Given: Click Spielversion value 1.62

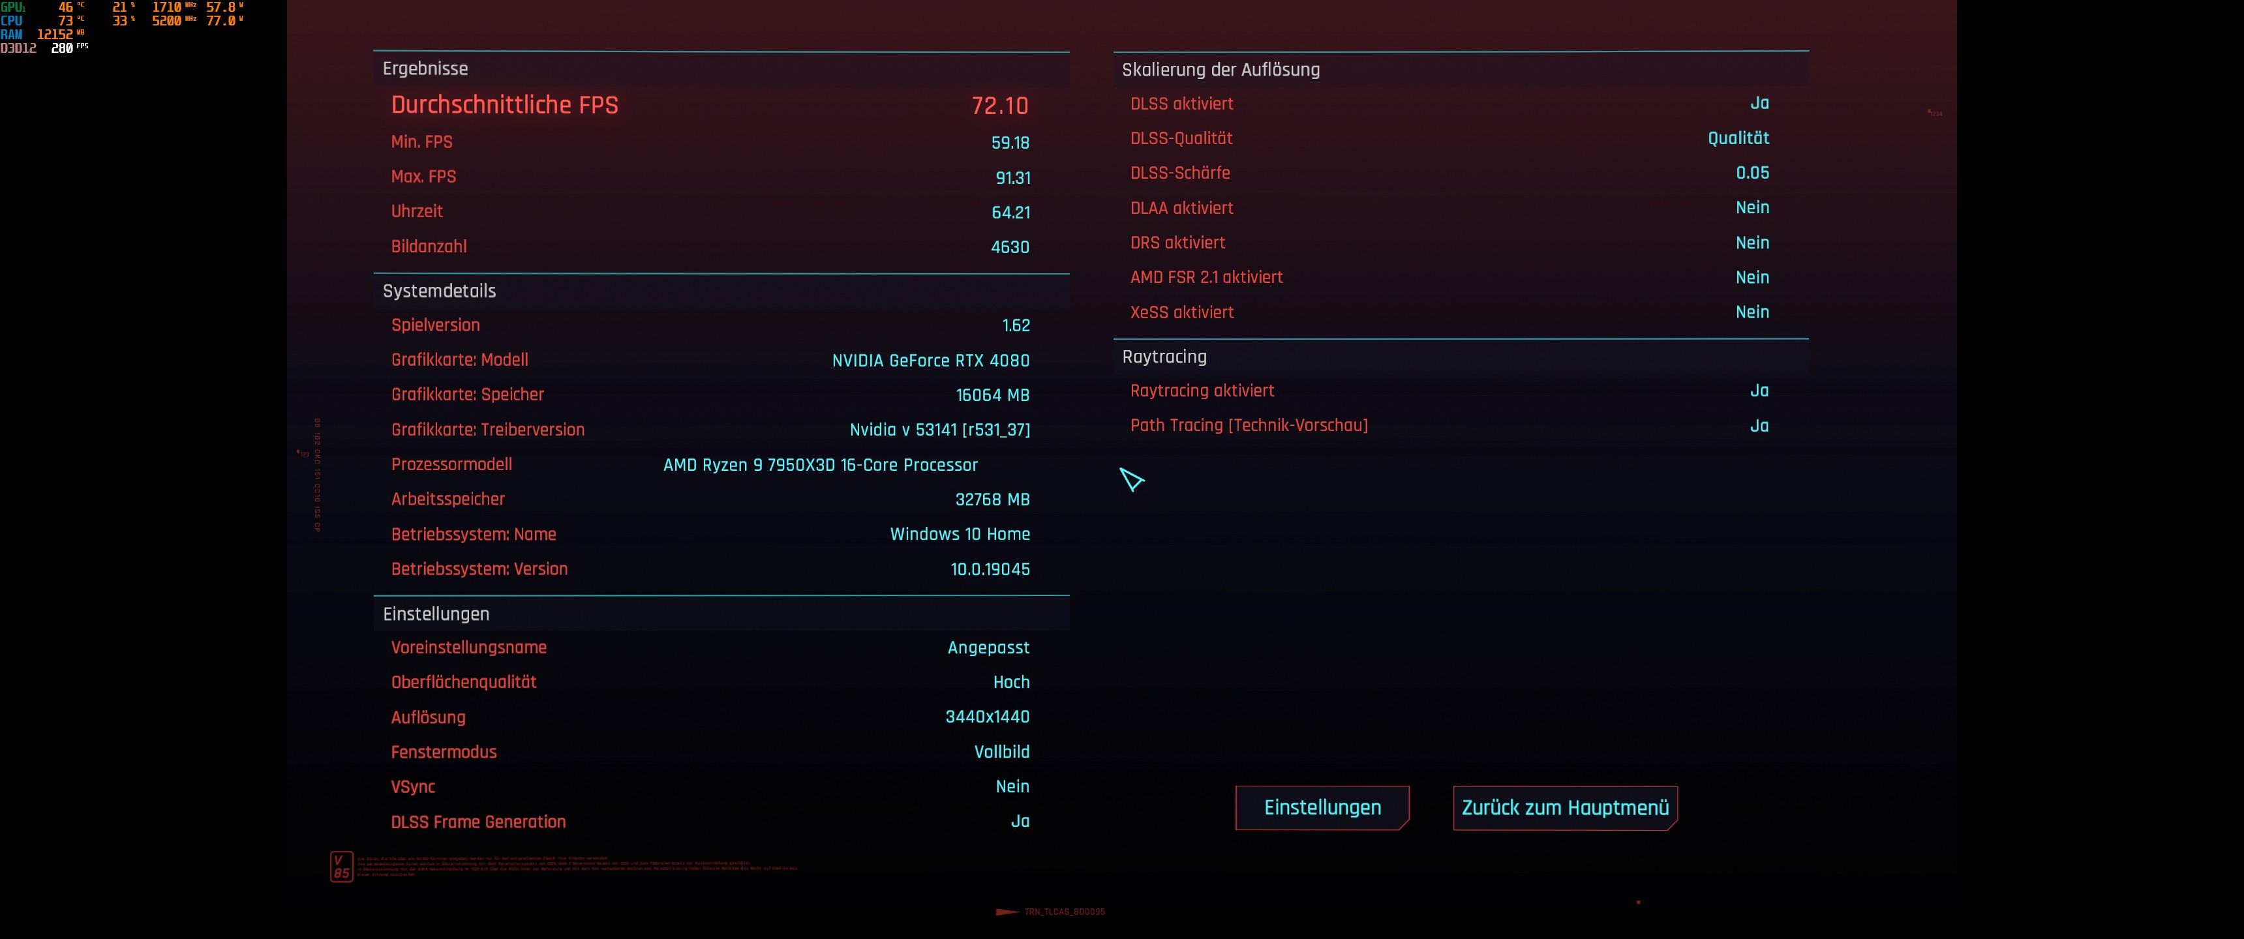Looking at the screenshot, I should click(x=1016, y=326).
